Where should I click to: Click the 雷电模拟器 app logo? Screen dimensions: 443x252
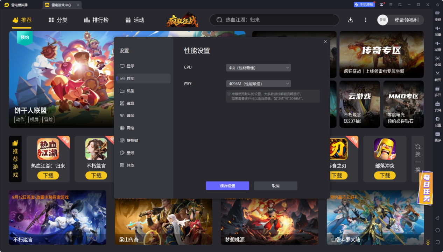6,5
